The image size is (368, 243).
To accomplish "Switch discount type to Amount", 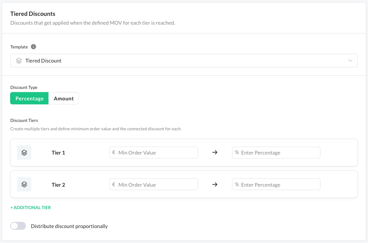I will (63, 98).
